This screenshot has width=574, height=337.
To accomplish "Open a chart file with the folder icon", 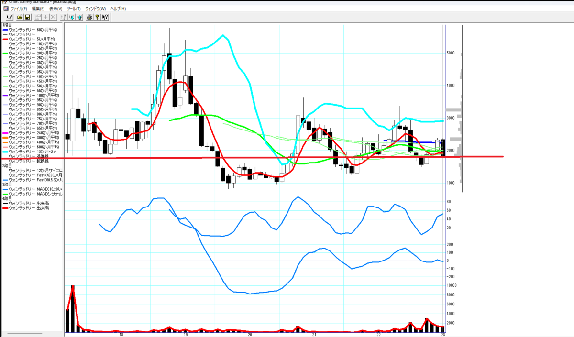I will [x=20, y=17].
